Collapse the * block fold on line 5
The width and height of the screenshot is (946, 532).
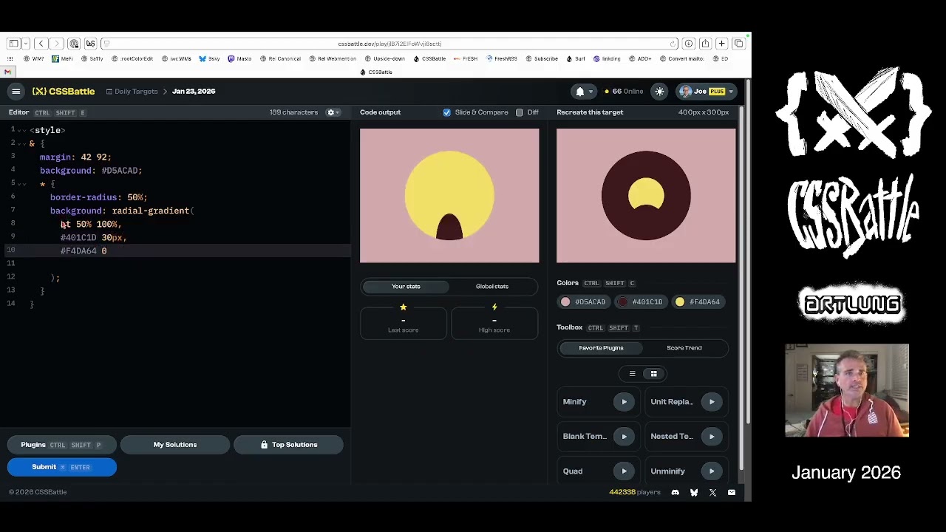23,184
